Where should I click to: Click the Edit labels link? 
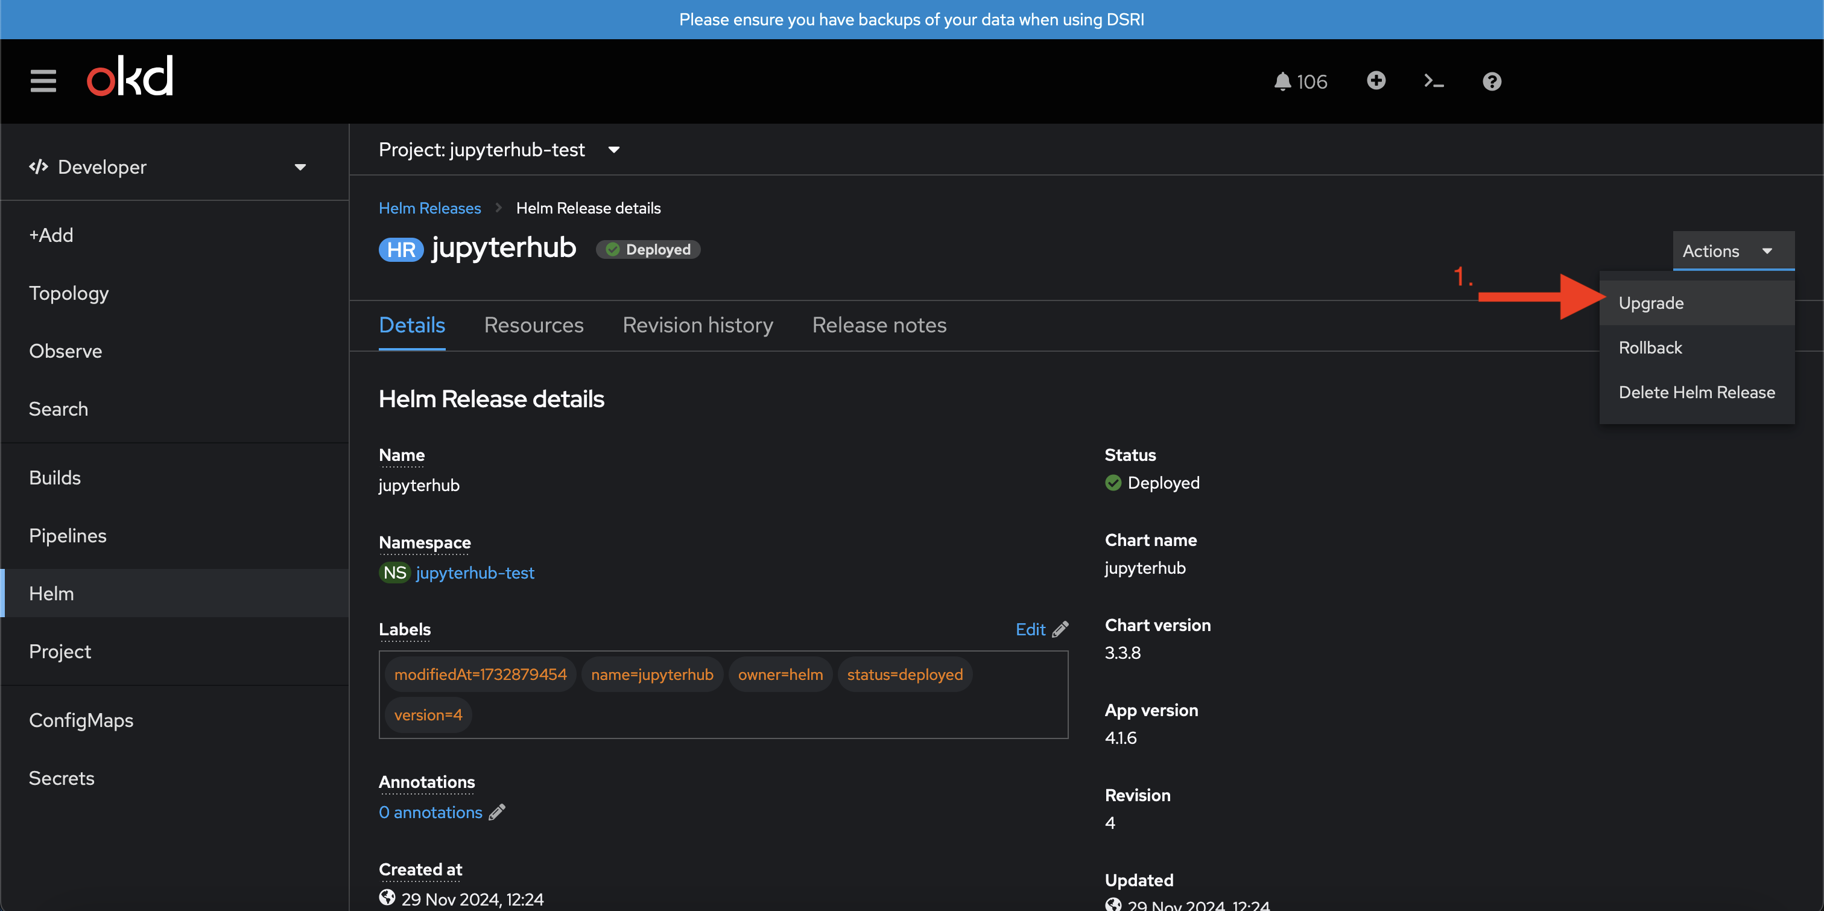point(1030,629)
